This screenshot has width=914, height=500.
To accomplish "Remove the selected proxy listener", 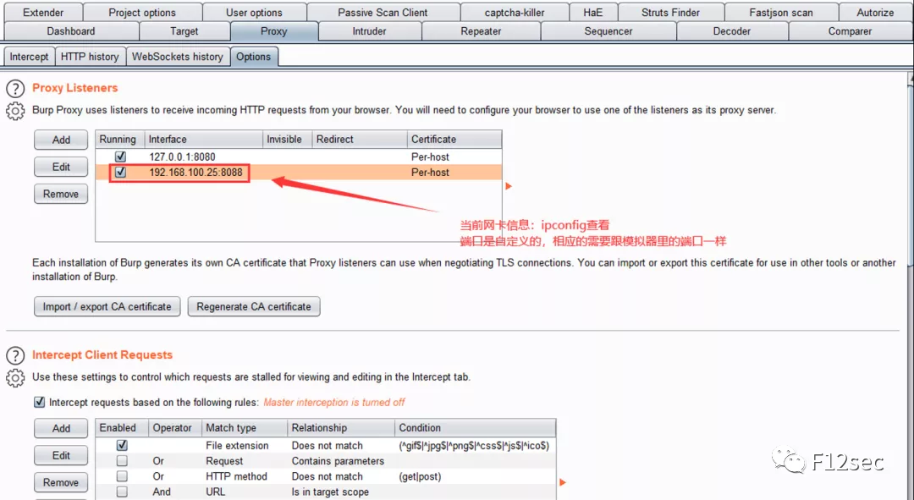I will pyautogui.click(x=61, y=194).
